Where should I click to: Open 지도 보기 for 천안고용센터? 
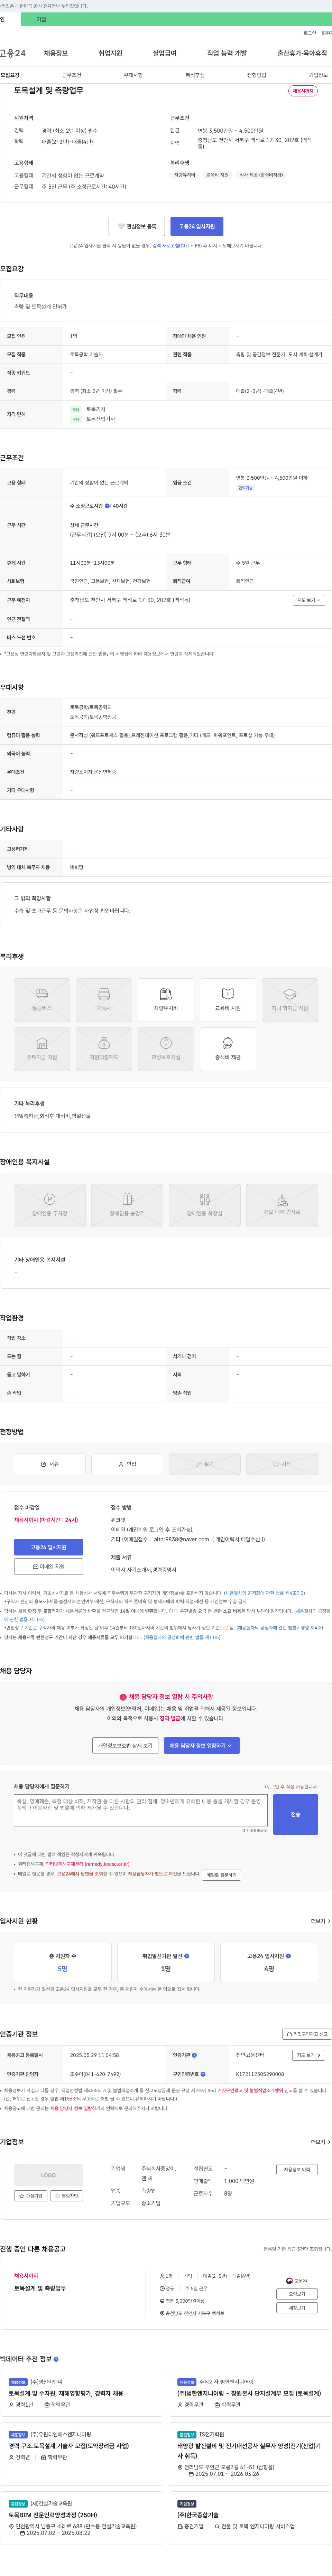point(308,2055)
